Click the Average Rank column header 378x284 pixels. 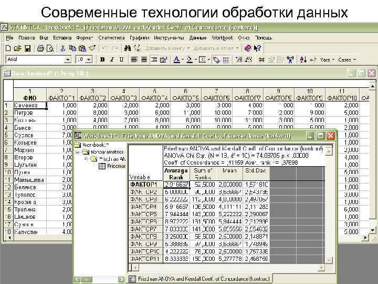click(x=176, y=174)
